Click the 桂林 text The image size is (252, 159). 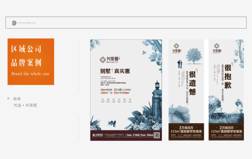(17, 99)
